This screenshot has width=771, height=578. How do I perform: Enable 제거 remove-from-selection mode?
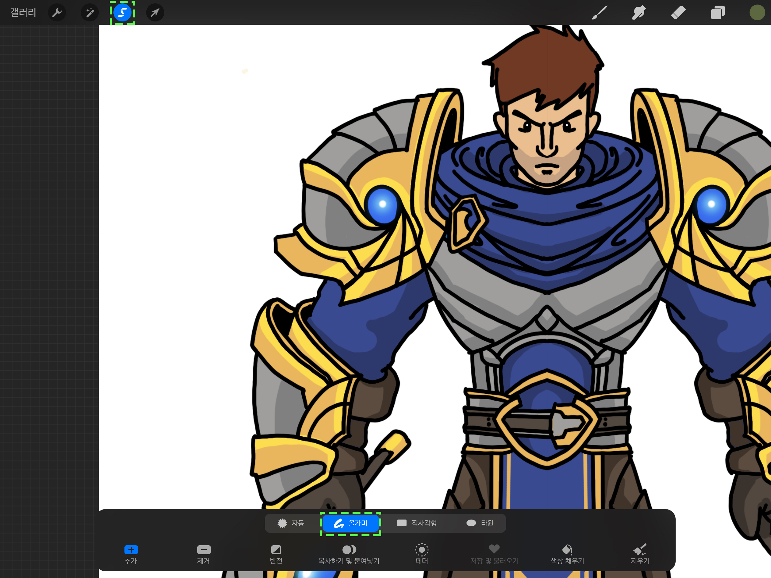coord(203,554)
